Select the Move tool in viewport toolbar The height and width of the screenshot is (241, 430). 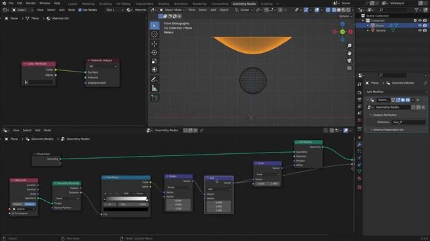coord(155,44)
